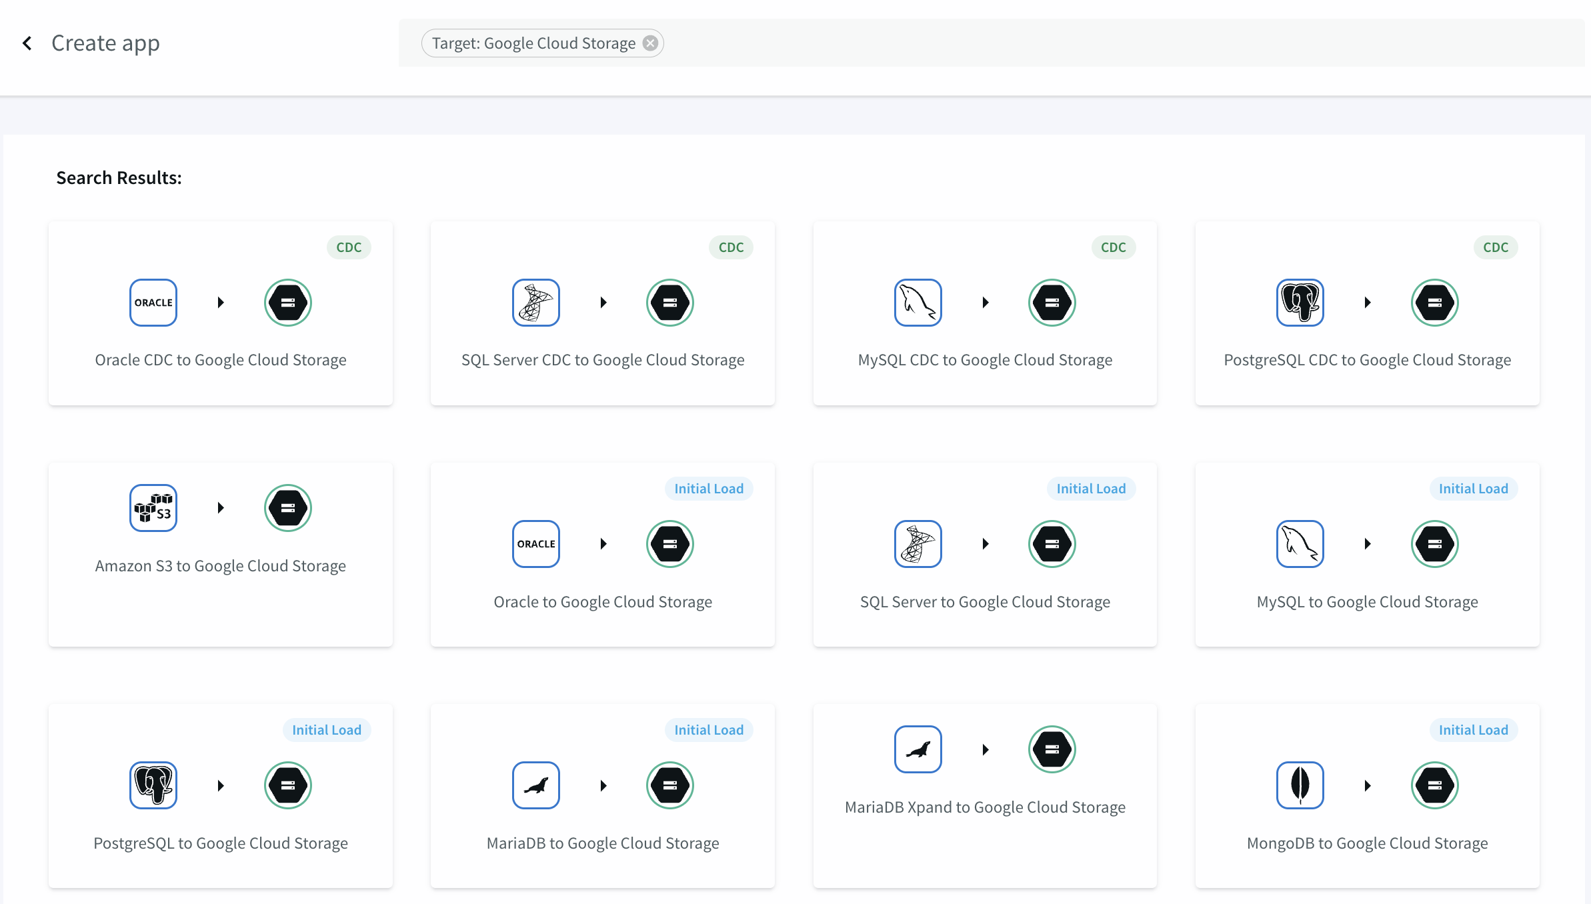The image size is (1591, 904).
Task: Click the arrow between Amazon S3 and GCS icons
Action: (221, 508)
